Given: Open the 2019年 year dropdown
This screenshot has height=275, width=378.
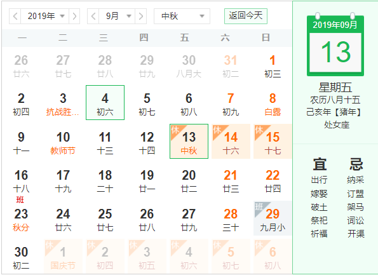Looking at the screenshot, I should pyautogui.click(x=45, y=16).
